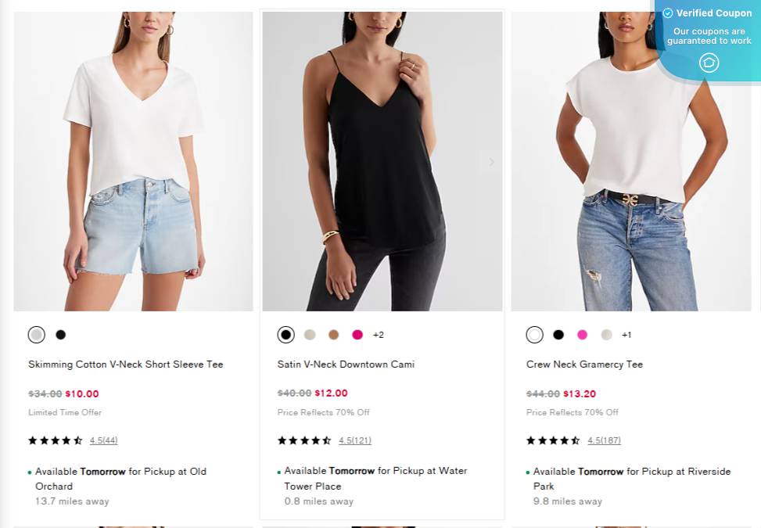Select the black color swatch for the Skimming Cotton Tee
This screenshot has width=761, height=528.
(x=60, y=335)
